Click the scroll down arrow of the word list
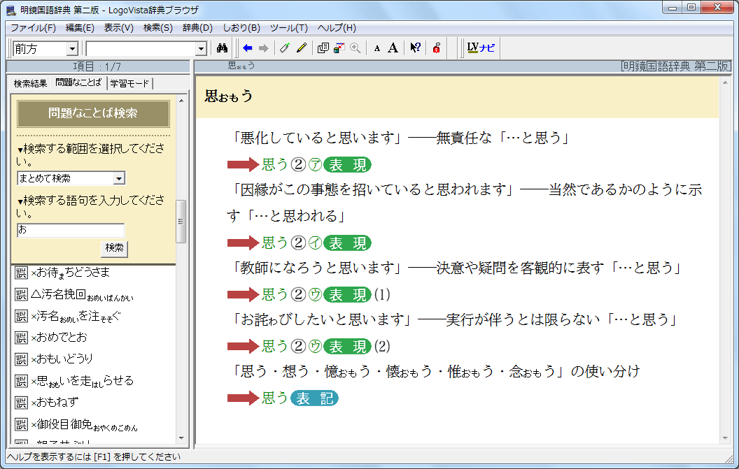 181,438
